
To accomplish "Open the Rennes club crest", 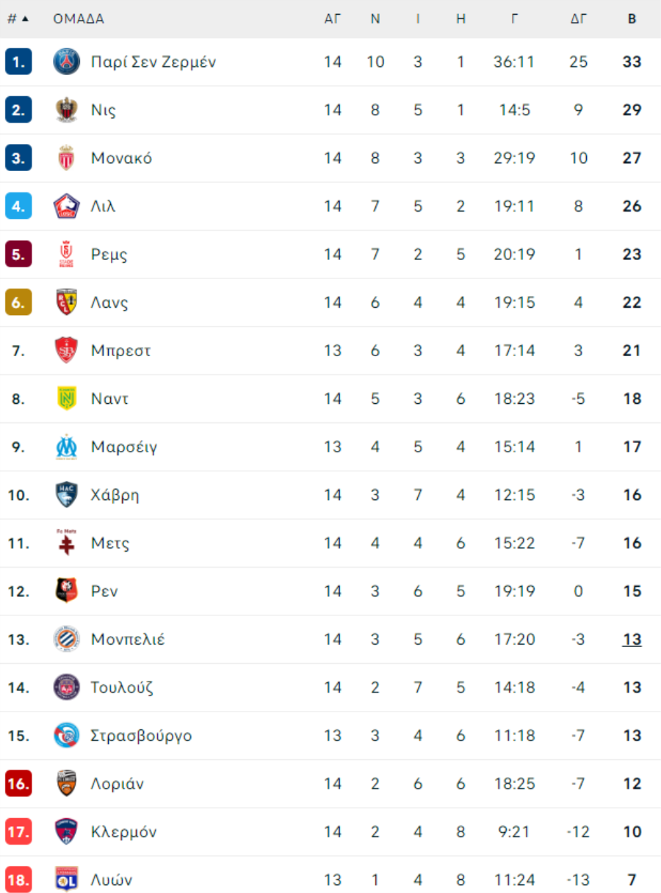I will click(67, 591).
